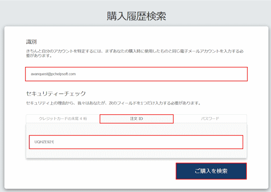271x192 pixels.
Task: Click gray page background left of the title
Action: (x=45, y=14)
